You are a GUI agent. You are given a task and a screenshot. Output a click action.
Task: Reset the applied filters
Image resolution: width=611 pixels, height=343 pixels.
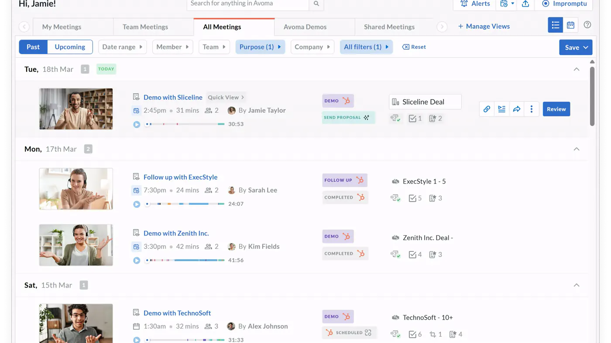414,47
